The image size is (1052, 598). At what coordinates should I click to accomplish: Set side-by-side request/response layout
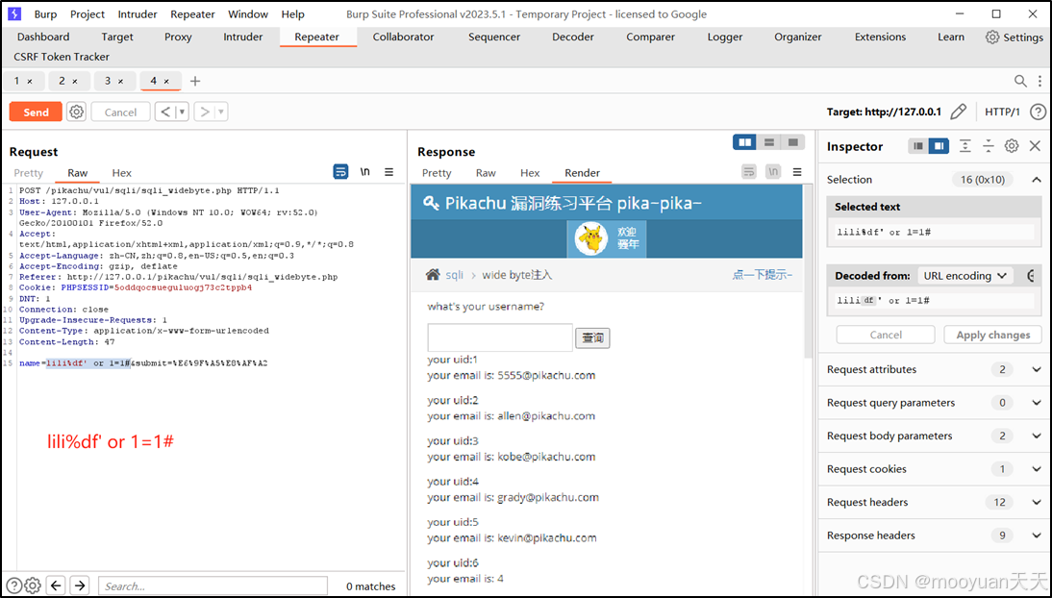744,142
